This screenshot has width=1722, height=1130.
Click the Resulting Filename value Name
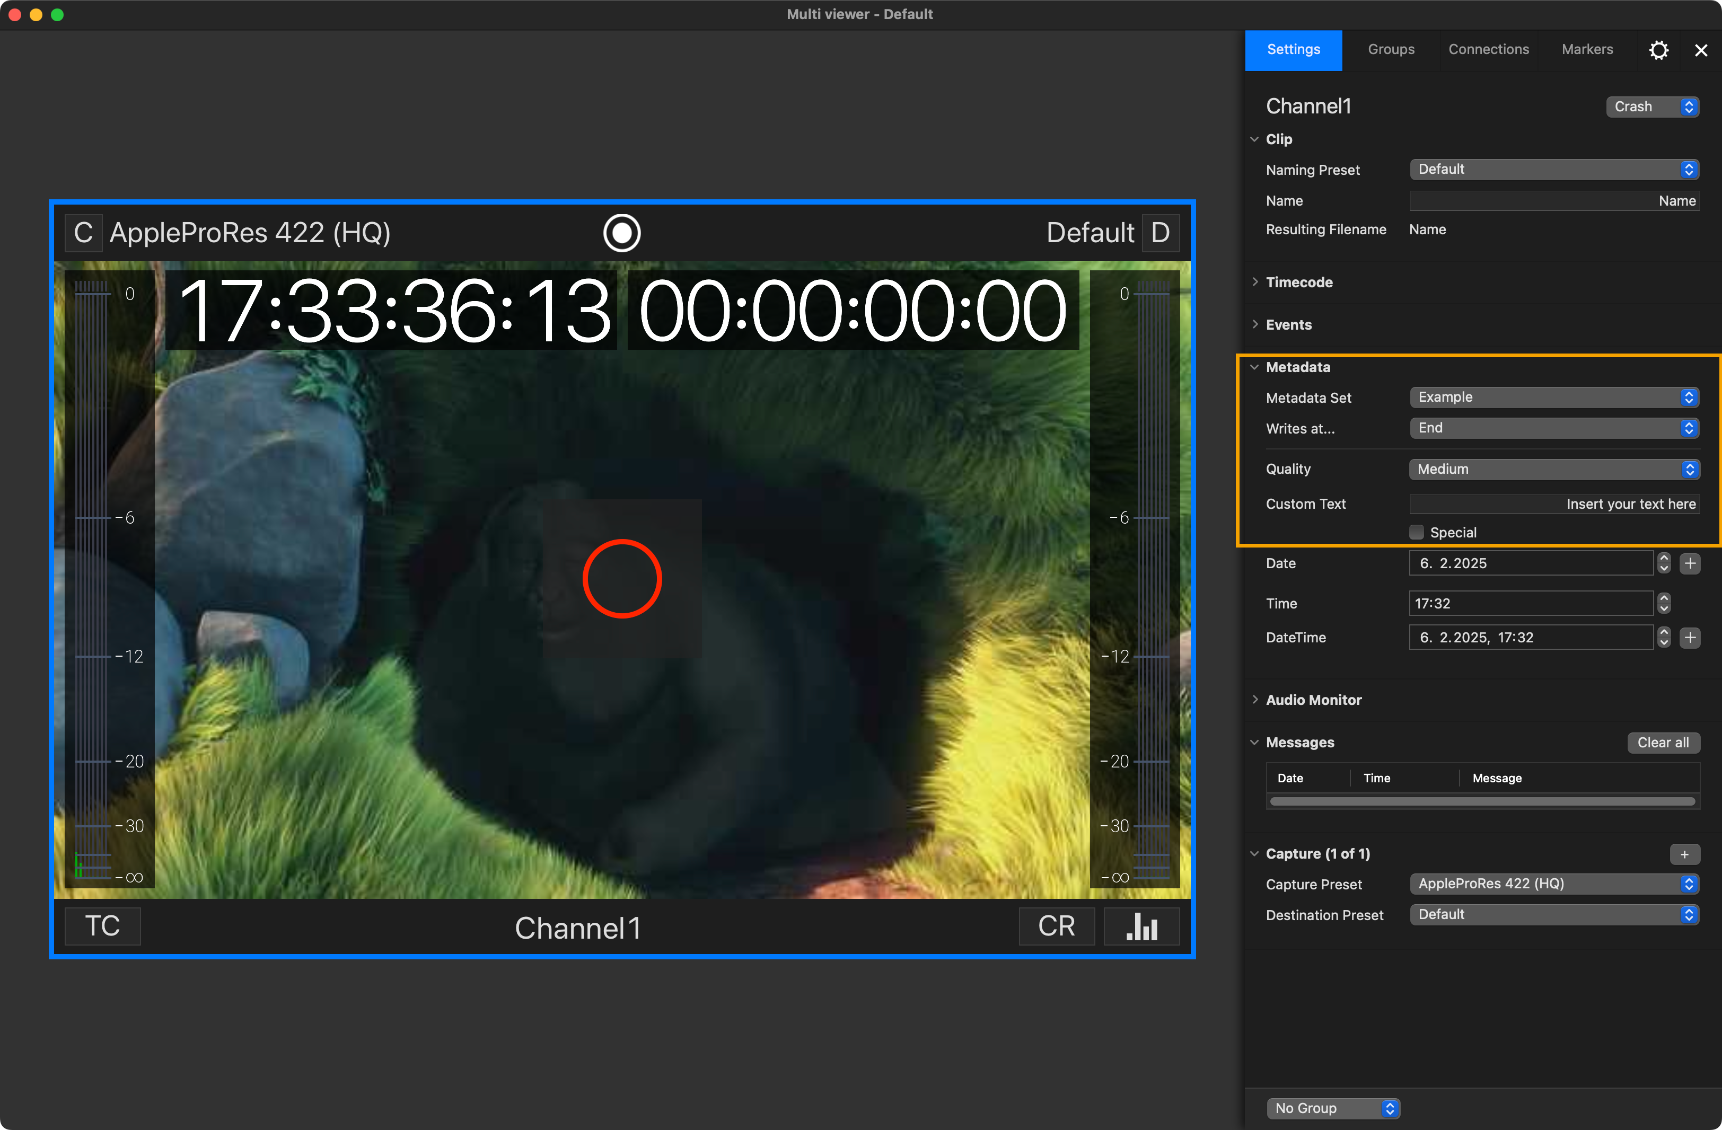[x=1427, y=230]
